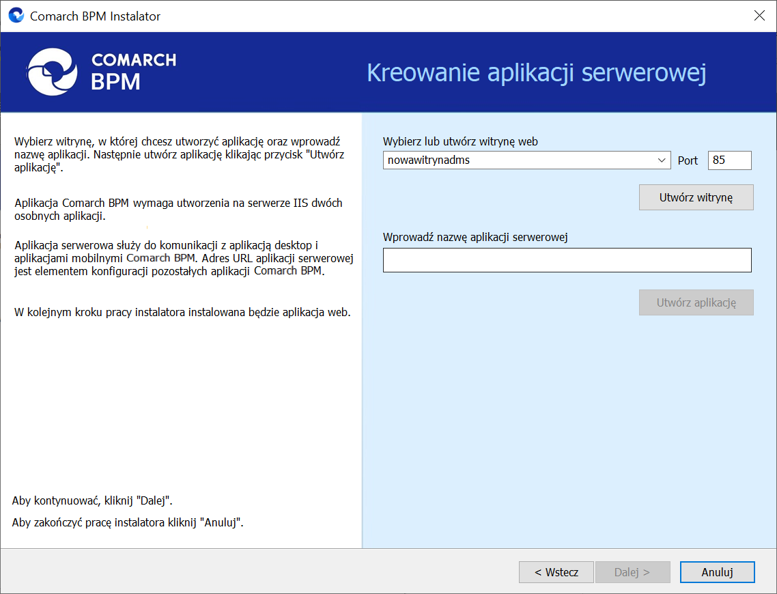777x594 pixels.
Task: Go back with the Wstecz button
Action: tap(556, 572)
